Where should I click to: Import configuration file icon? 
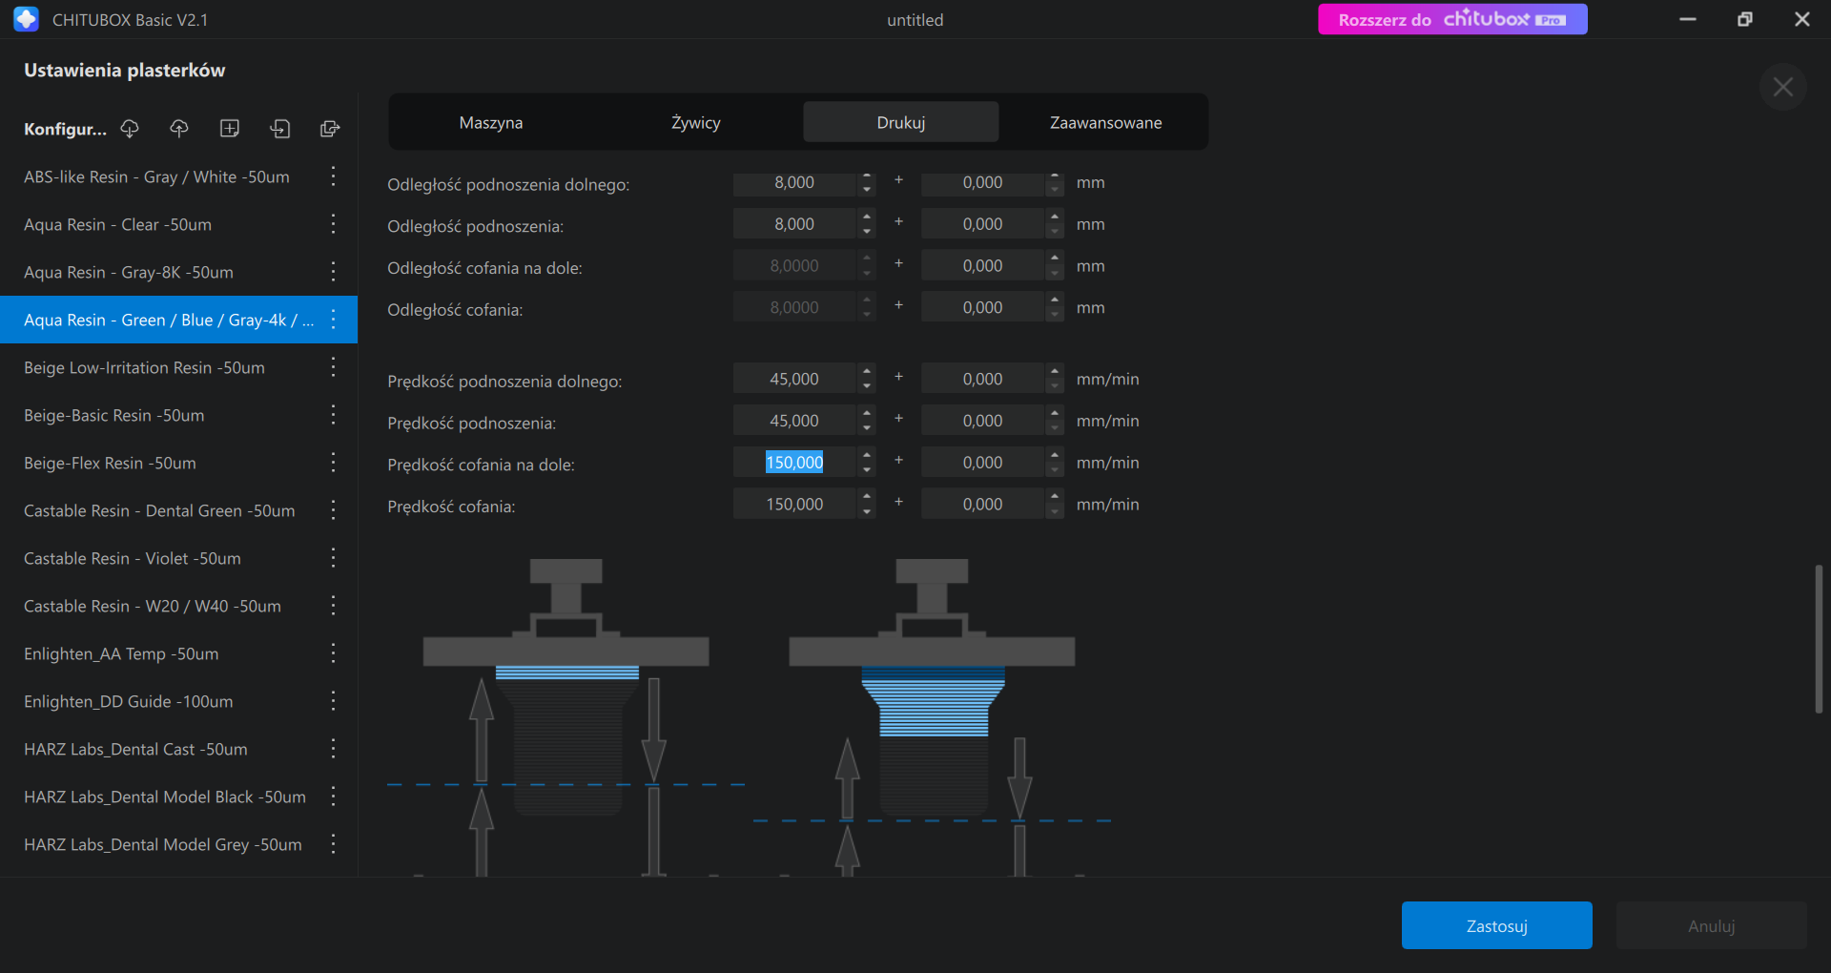pyautogui.click(x=279, y=129)
